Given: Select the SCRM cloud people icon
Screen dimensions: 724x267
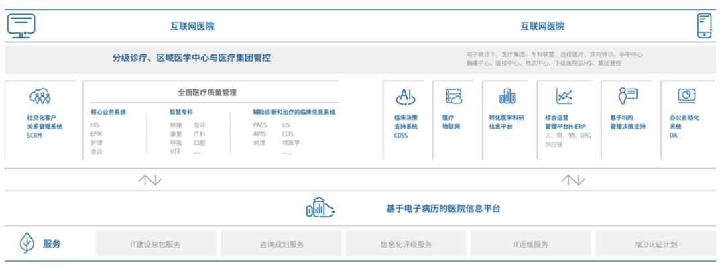Looking at the screenshot, I should click(40, 96).
